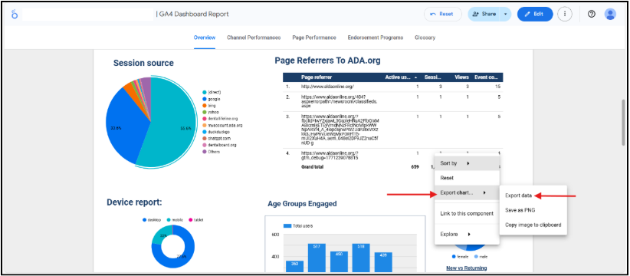
Task: Select row http://www.aidaonline.org/ referrer
Action: tap(392, 87)
